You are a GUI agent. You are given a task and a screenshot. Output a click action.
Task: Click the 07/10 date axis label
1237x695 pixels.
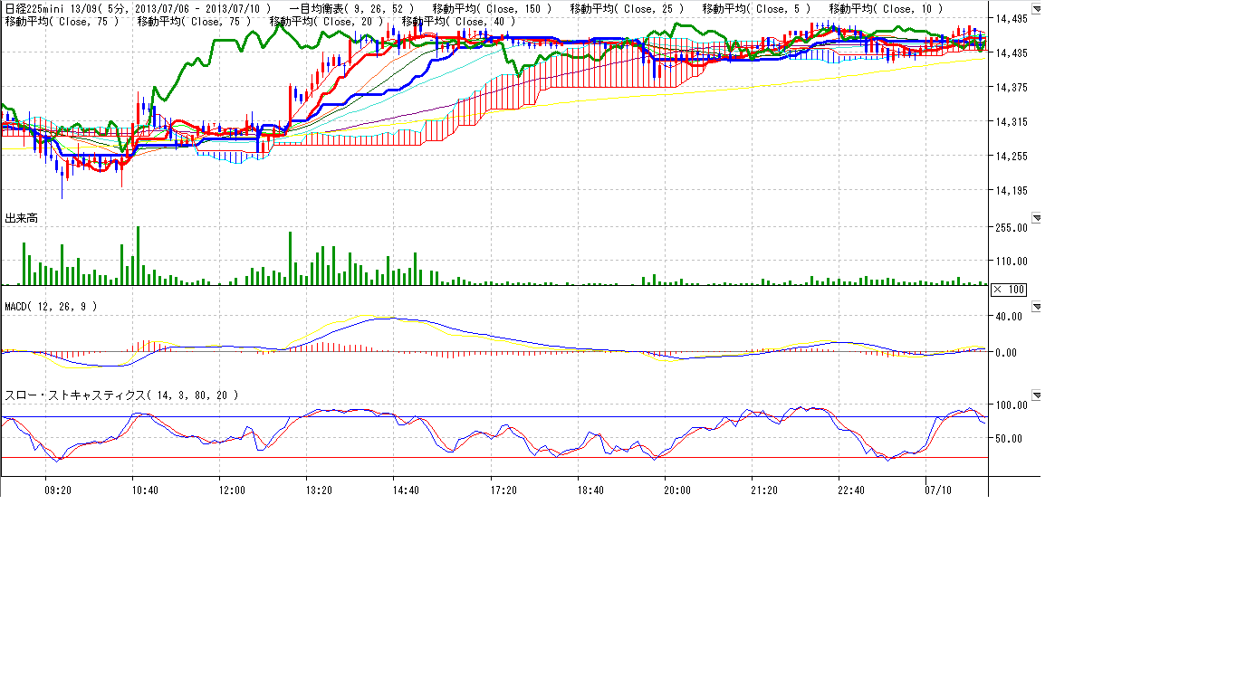[938, 490]
